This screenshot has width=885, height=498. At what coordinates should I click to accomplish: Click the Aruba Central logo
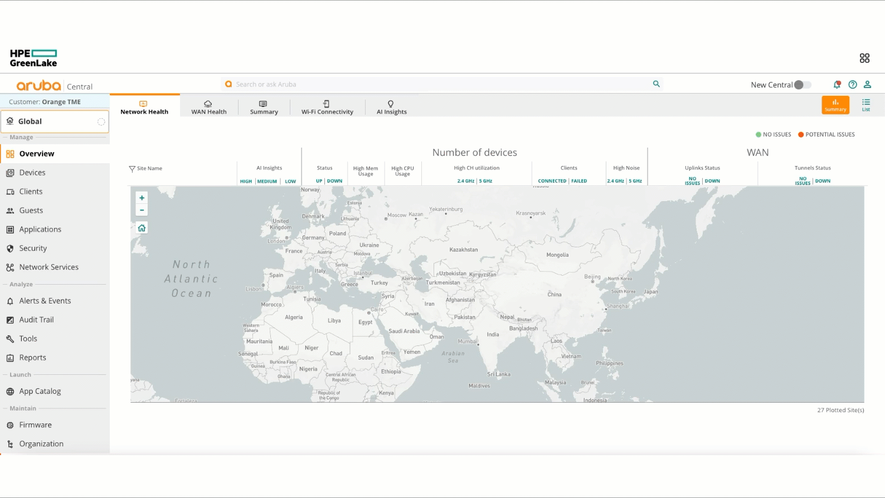point(55,86)
